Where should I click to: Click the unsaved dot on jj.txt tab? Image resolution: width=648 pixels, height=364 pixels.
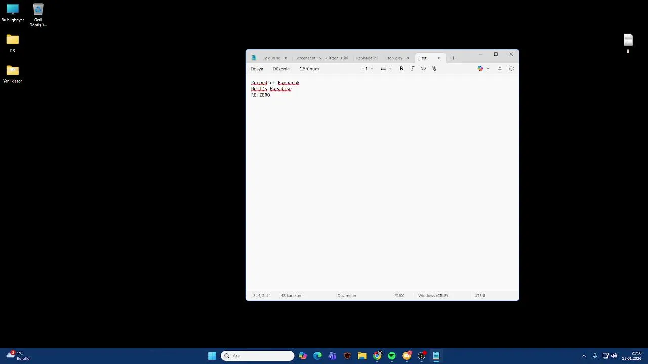pyautogui.click(x=438, y=58)
